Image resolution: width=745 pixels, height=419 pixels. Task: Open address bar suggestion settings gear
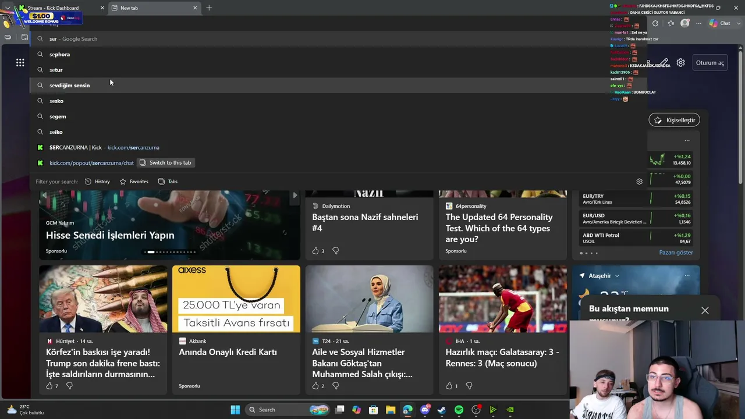pos(639,182)
